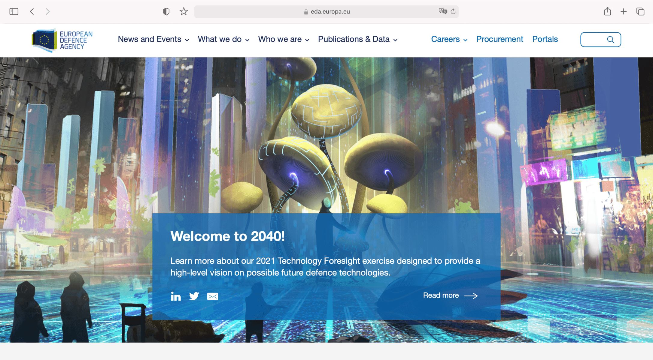Expand the Careers dropdown
Image resolution: width=653 pixels, height=360 pixels.
point(449,39)
